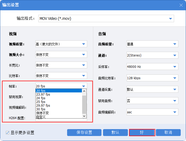Viewport: 186px width, 141px height.
Task: Open the 视频大小 dropdown
Action: [61, 54]
